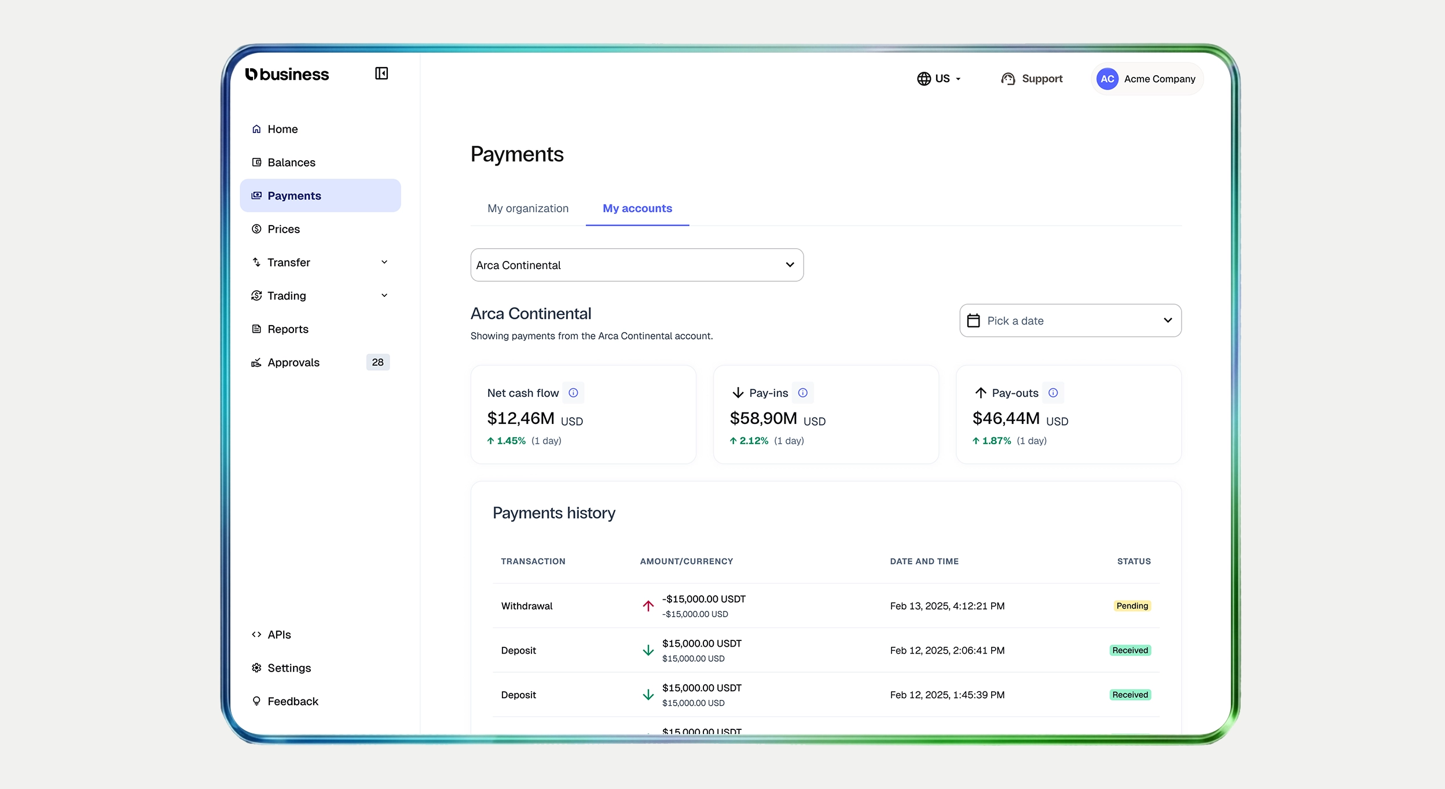Click the Pay-outs info icon
Viewport: 1445px width, 789px height.
(x=1053, y=393)
